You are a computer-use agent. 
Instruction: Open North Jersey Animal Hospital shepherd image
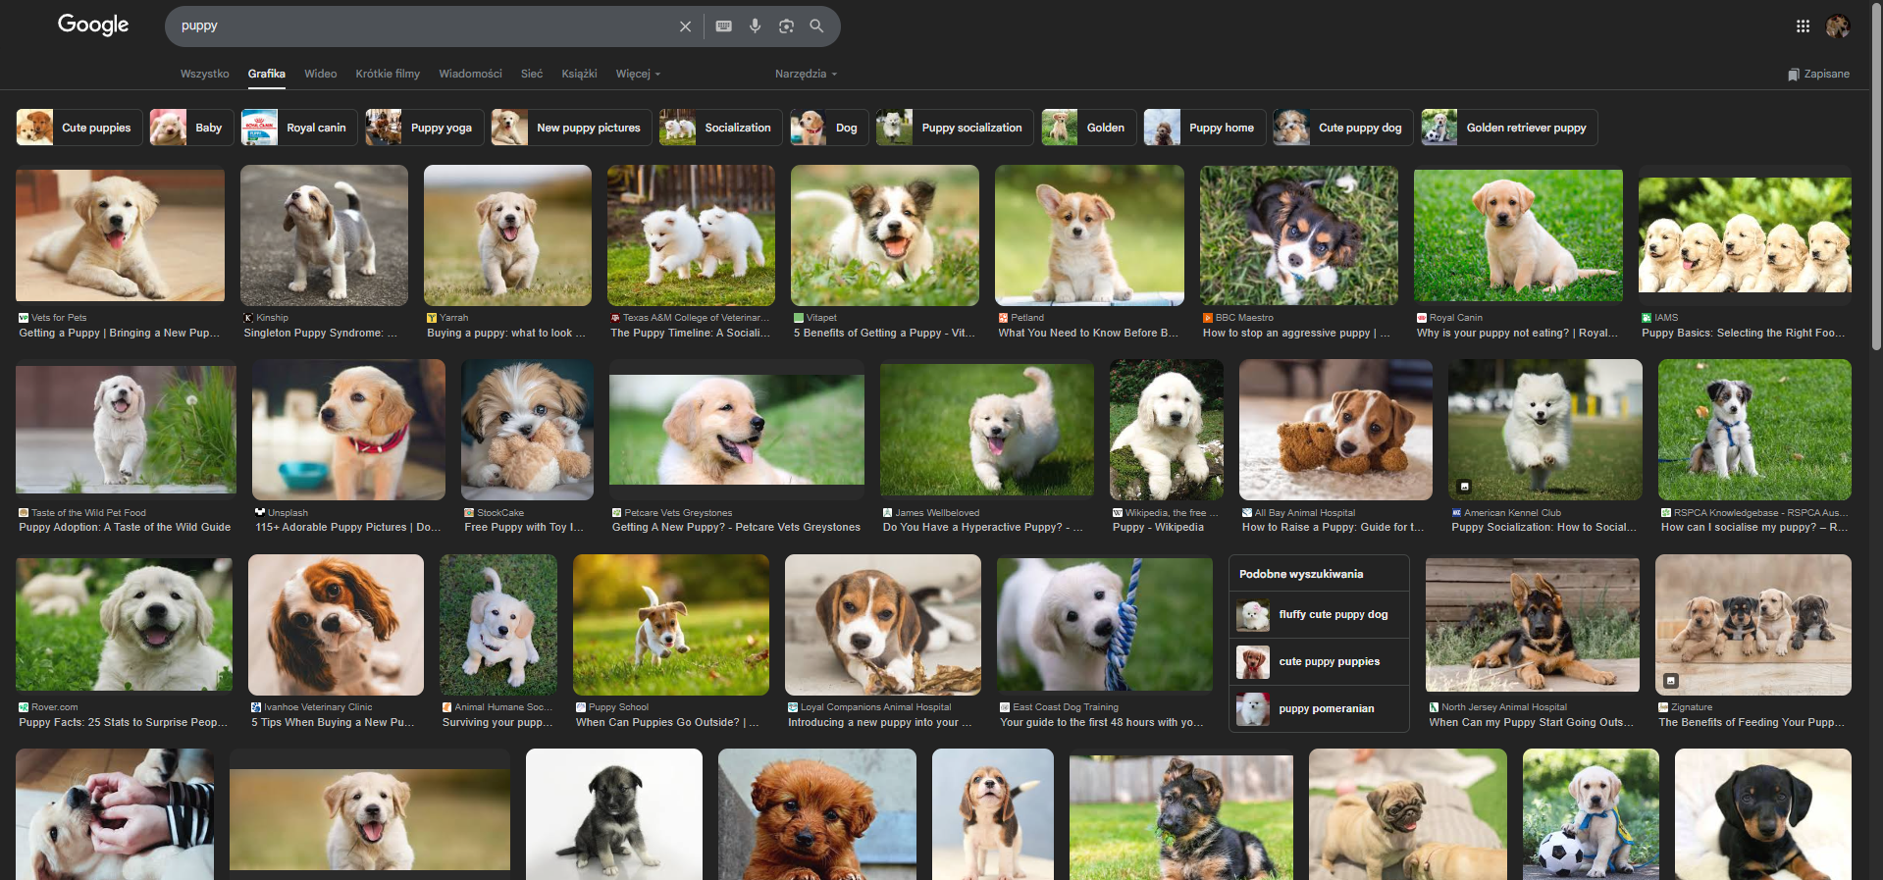1533,625
